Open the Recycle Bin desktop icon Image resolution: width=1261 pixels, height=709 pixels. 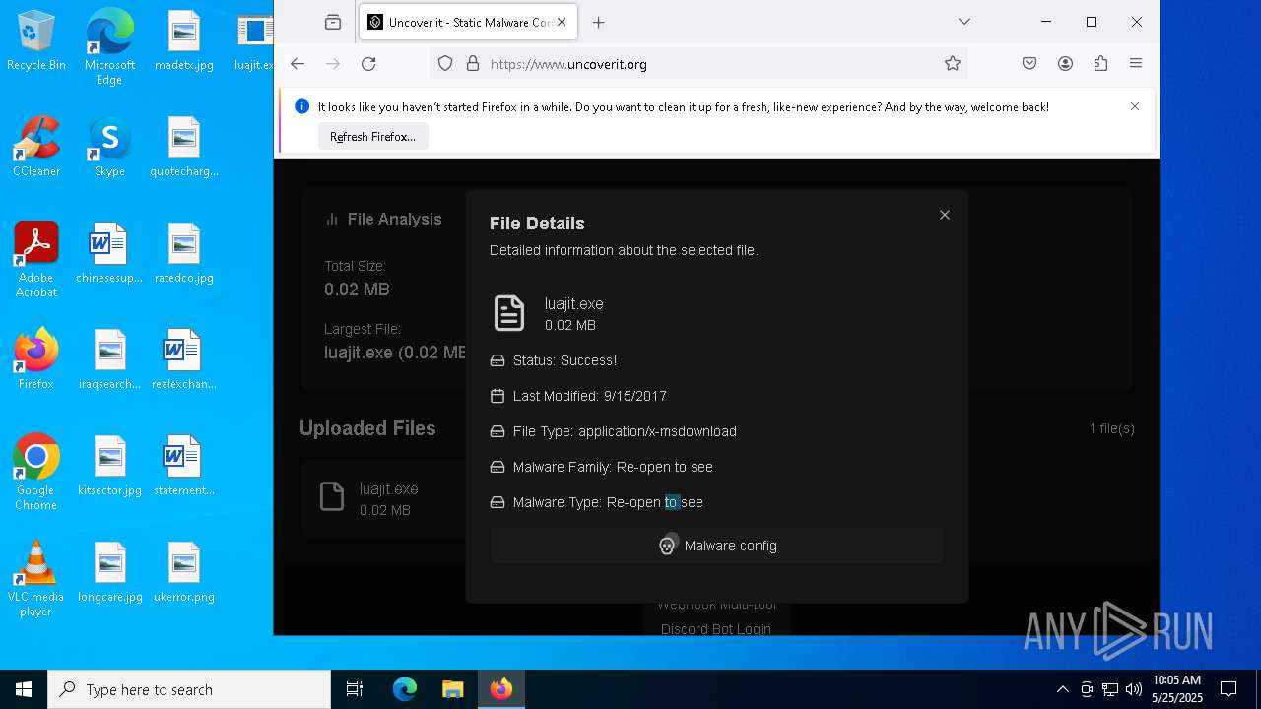coord(36,40)
